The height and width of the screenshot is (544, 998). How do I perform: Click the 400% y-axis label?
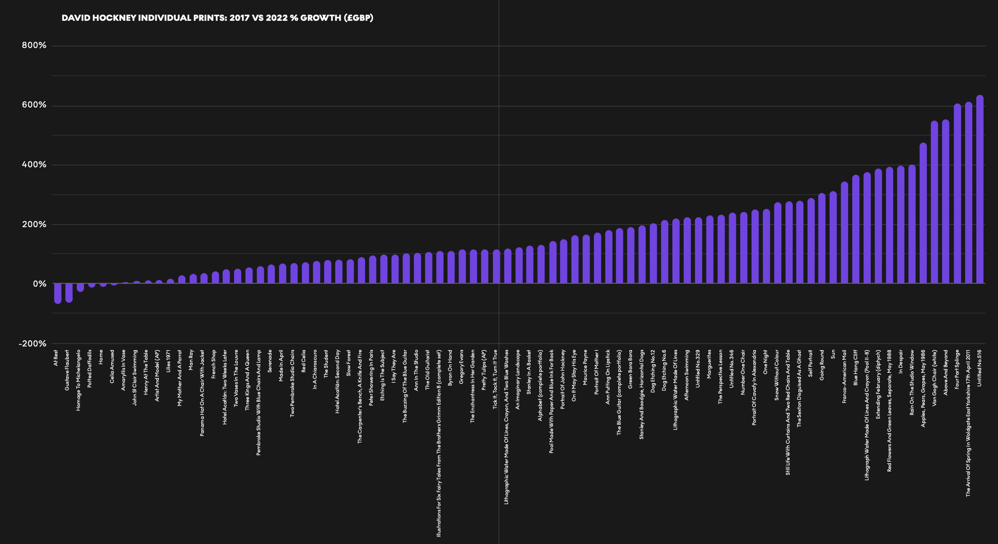click(34, 165)
